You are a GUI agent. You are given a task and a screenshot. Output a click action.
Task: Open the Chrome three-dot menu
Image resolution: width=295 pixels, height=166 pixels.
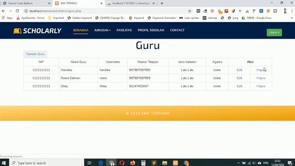click(x=292, y=11)
